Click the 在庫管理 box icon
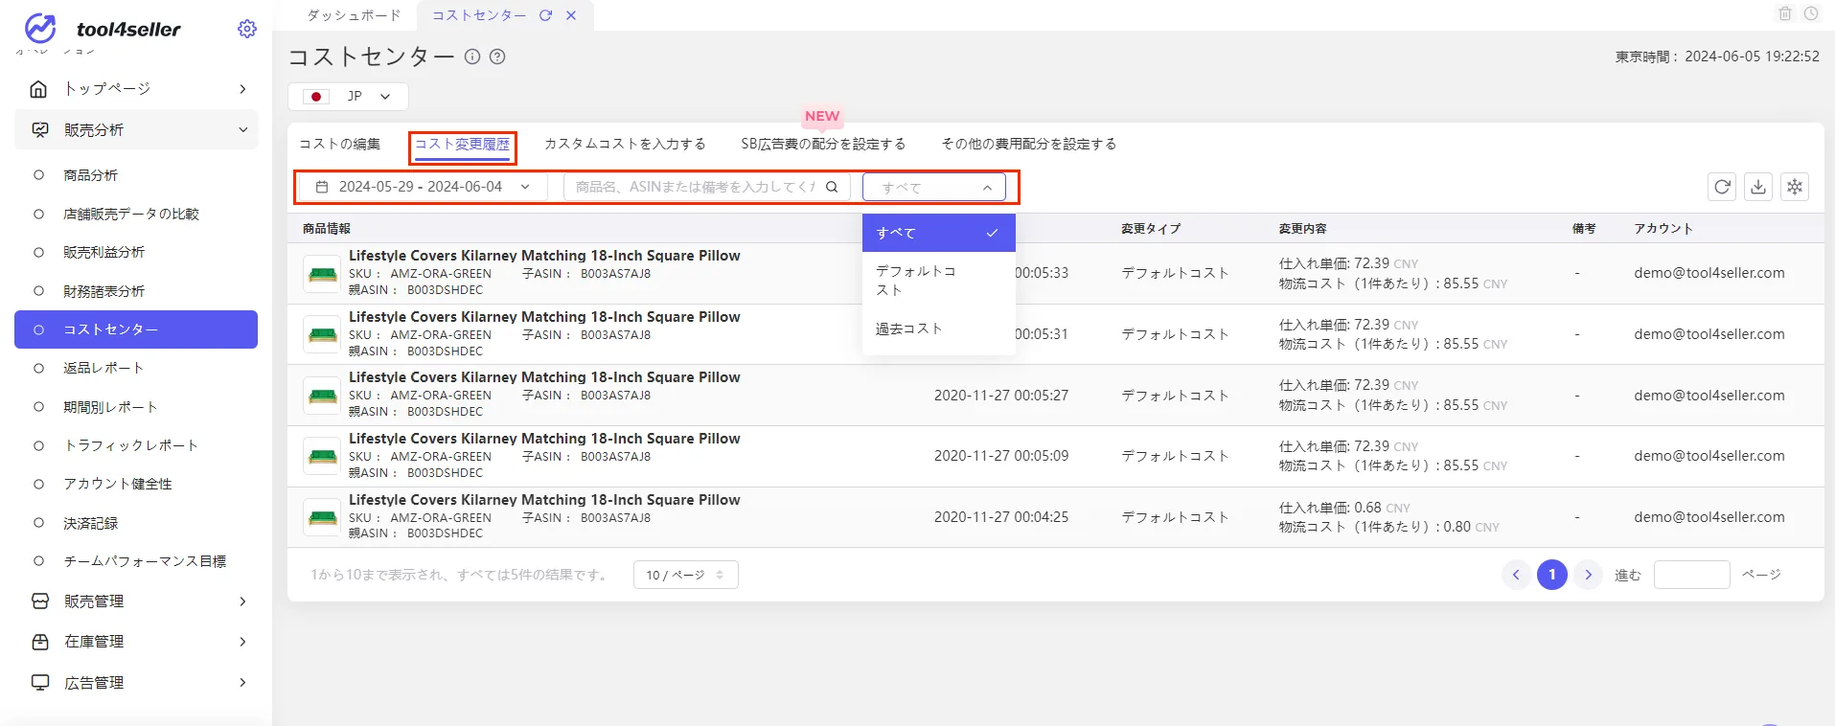Image resolution: width=1835 pixels, height=726 pixels. 40,642
